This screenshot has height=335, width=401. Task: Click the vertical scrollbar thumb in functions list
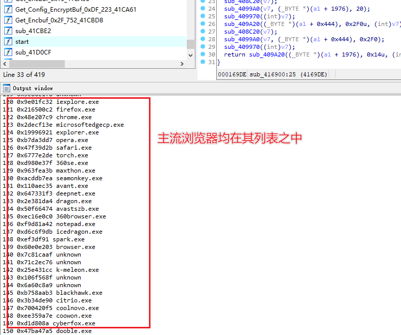pos(190,44)
